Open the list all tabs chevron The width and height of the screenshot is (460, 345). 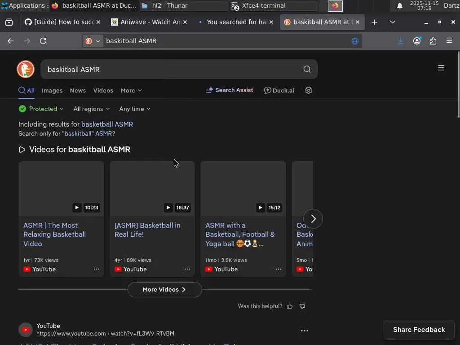coord(392,22)
